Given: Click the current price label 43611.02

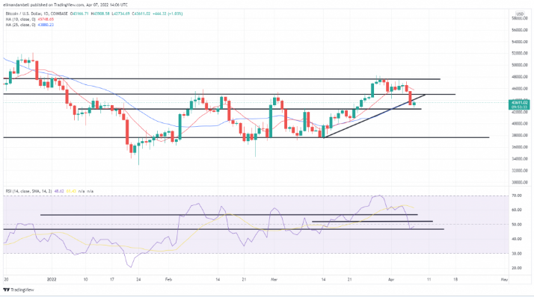Looking at the screenshot, I should pos(519,102).
